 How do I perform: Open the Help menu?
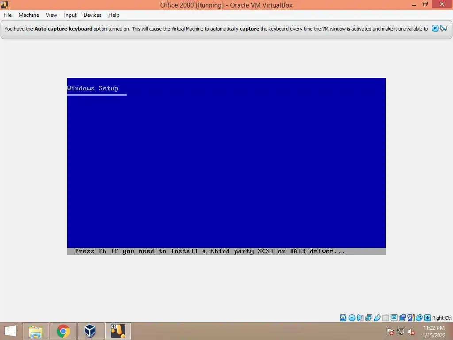point(114,15)
